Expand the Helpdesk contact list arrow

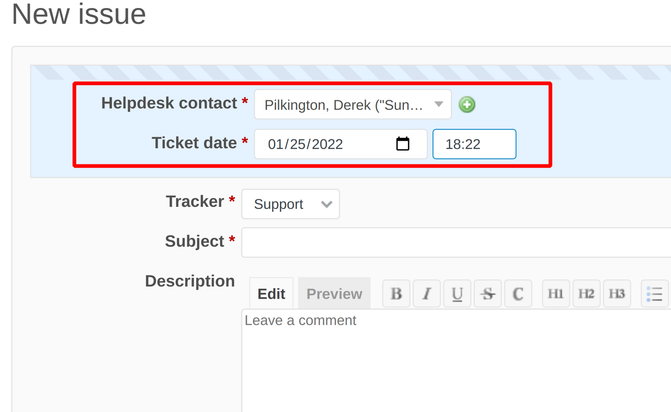pyautogui.click(x=437, y=105)
